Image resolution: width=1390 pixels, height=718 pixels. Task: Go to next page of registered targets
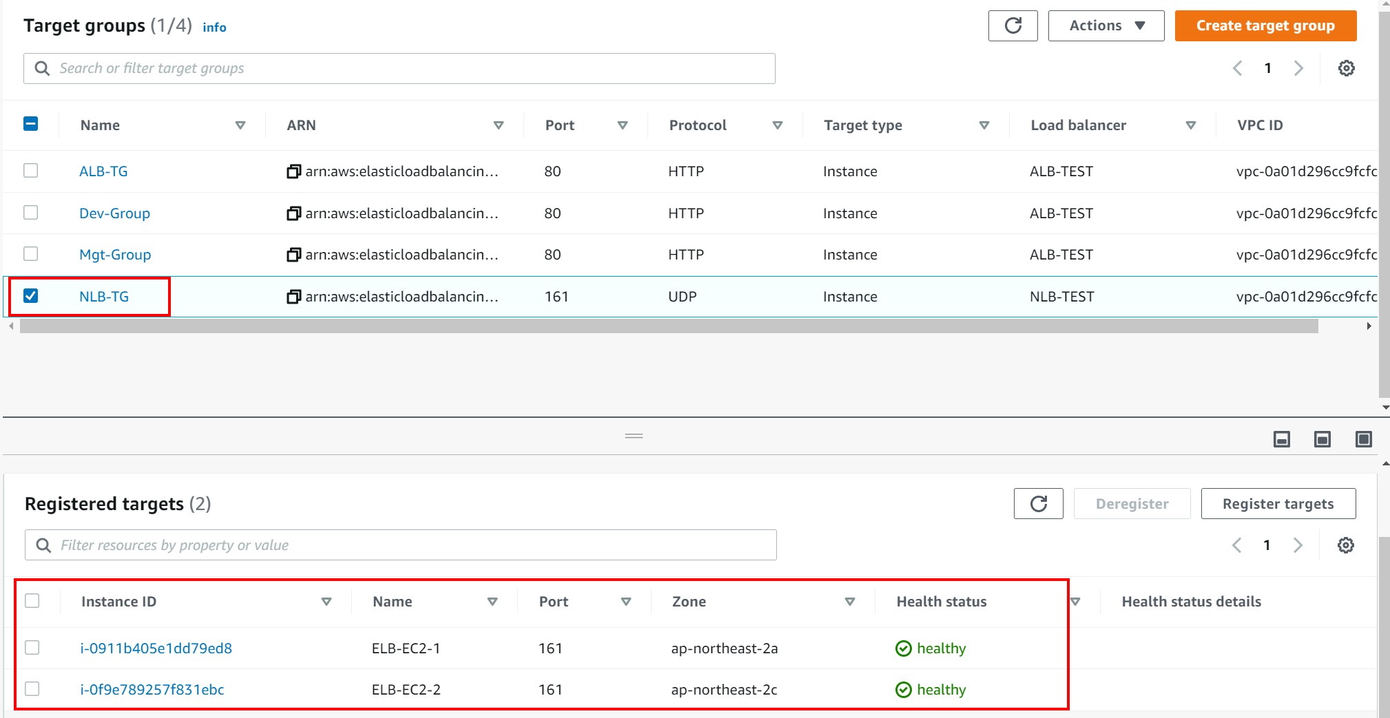pos(1298,545)
